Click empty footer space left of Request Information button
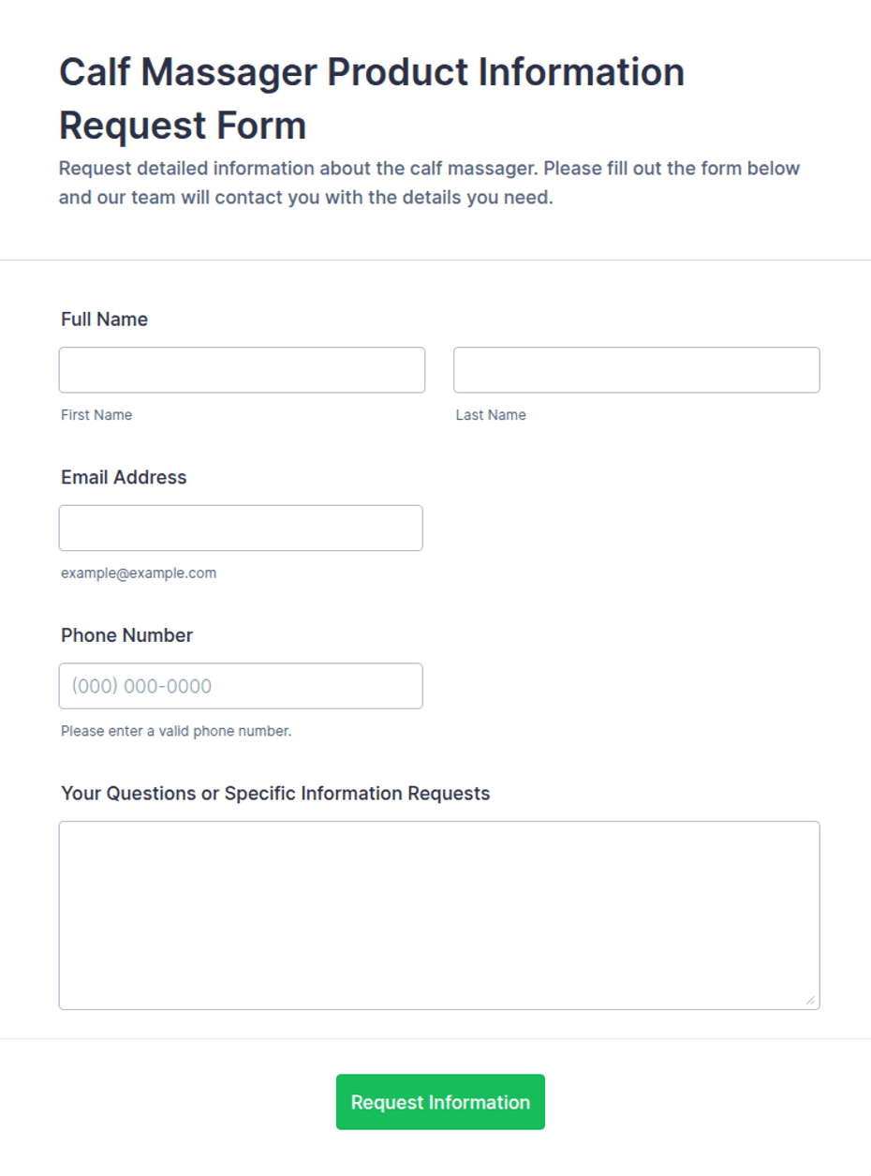This screenshot has width=871, height=1176. coord(169,1102)
